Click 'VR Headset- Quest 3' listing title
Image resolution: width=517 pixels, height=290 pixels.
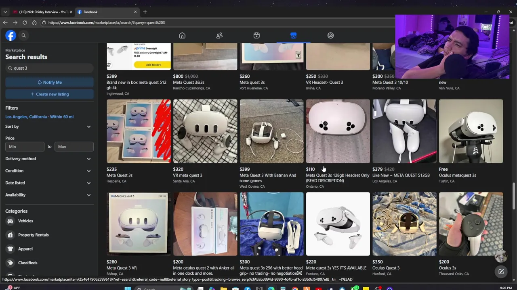point(324,82)
